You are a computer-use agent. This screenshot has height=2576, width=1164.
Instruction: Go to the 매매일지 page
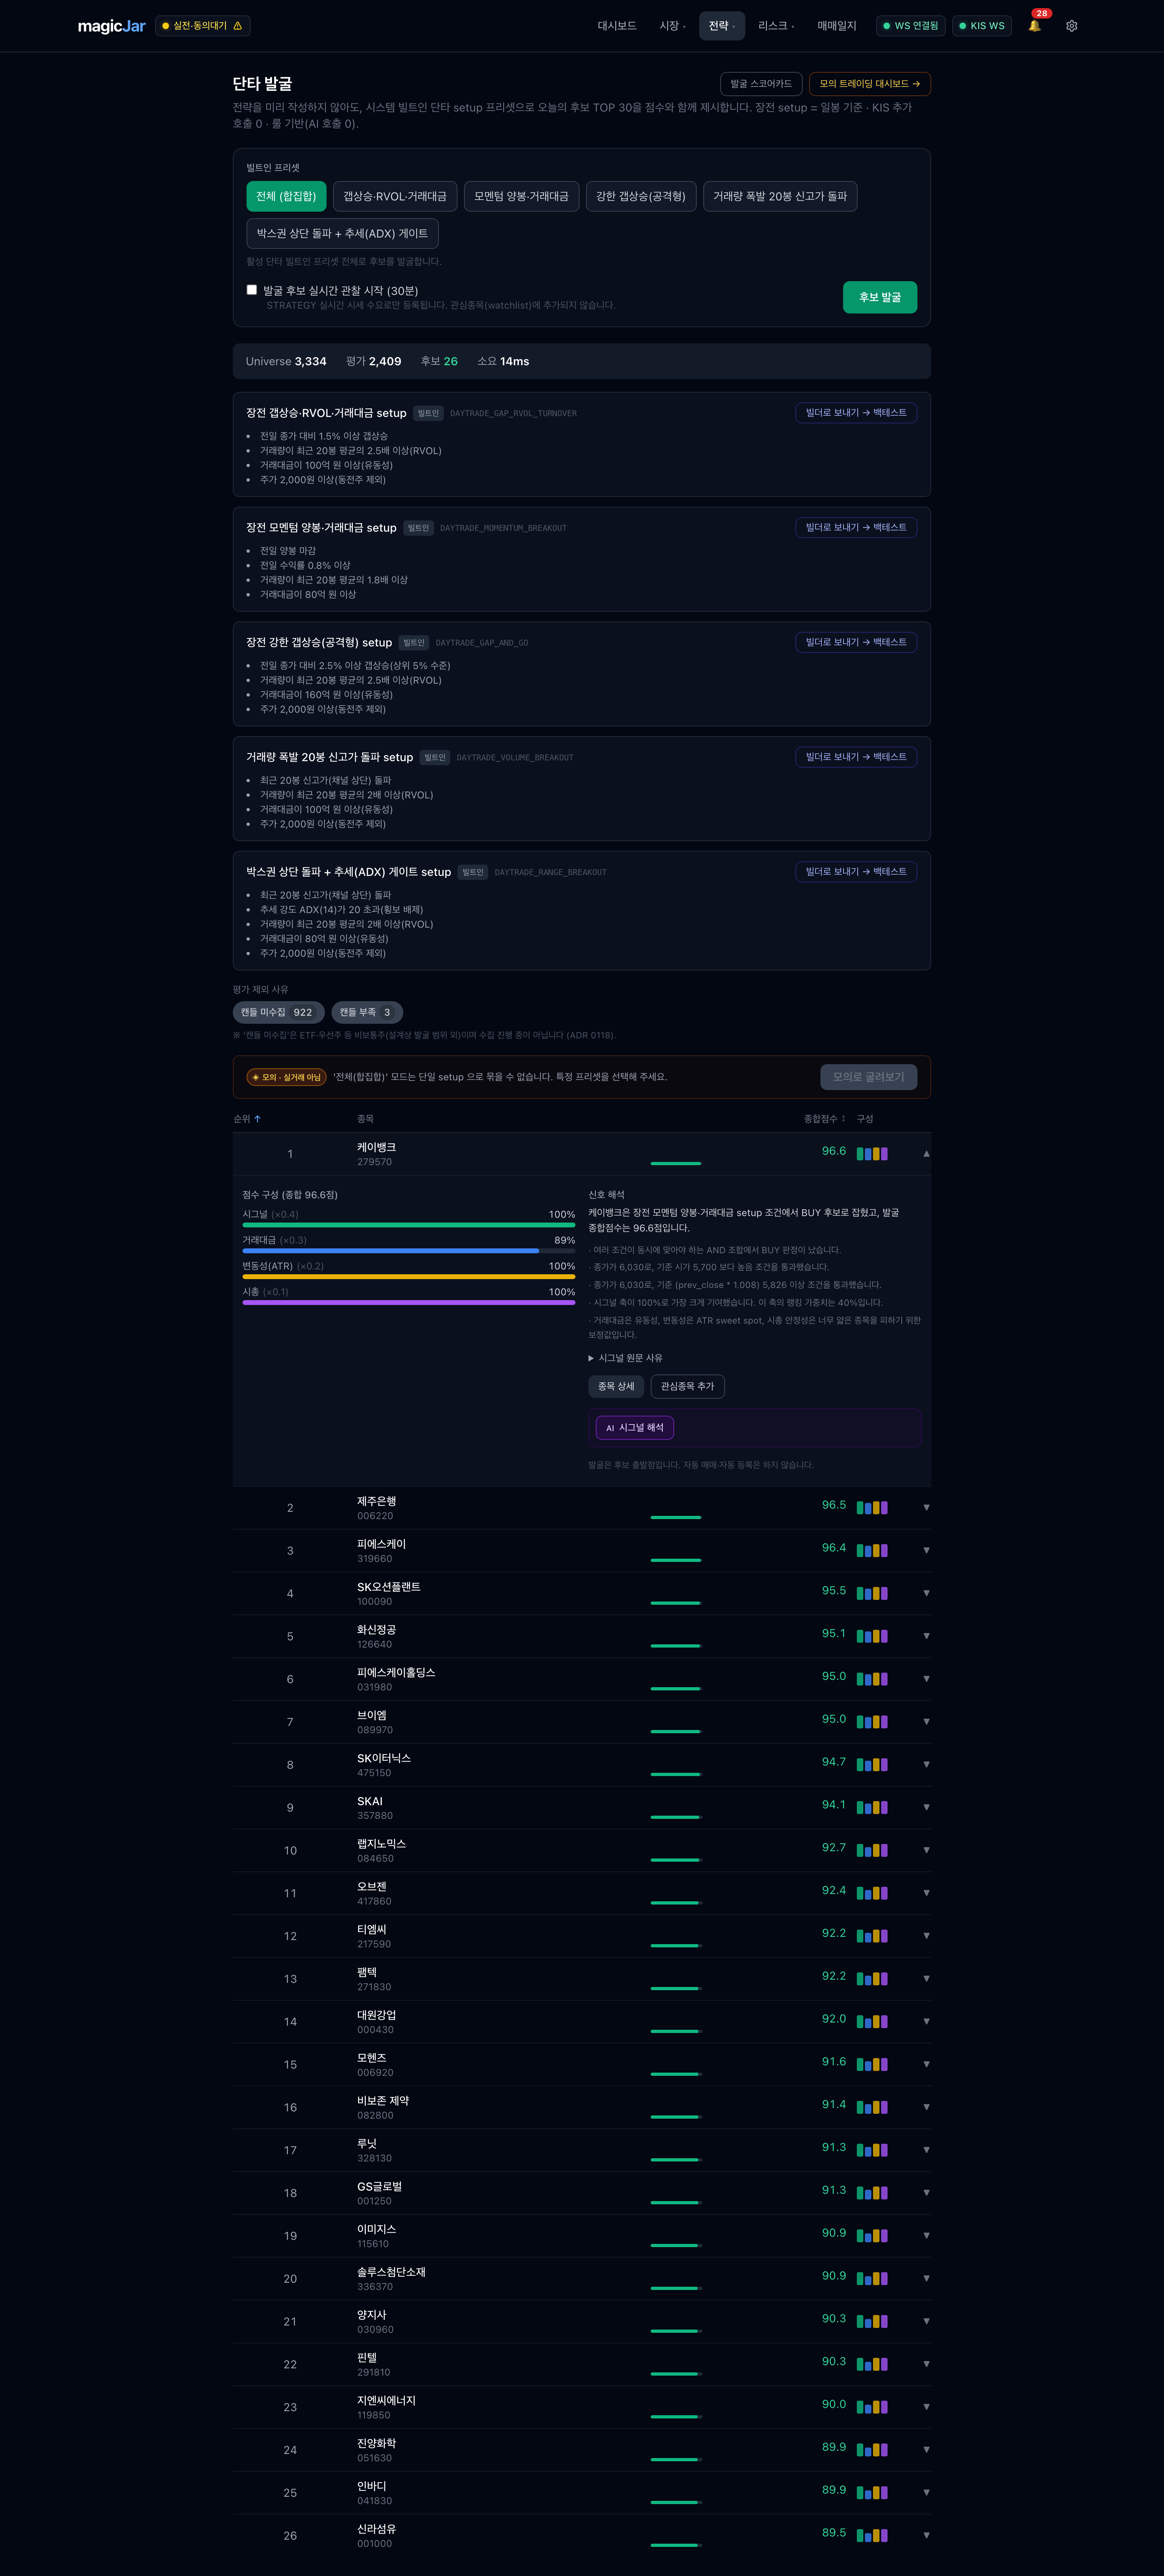(837, 26)
